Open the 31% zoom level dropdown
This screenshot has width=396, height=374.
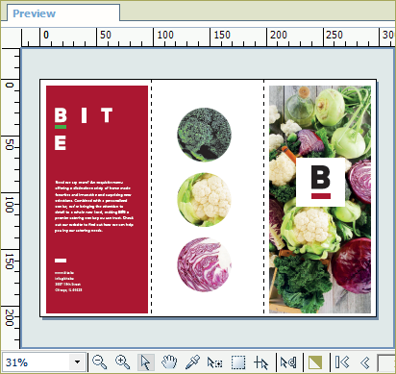pos(77,362)
